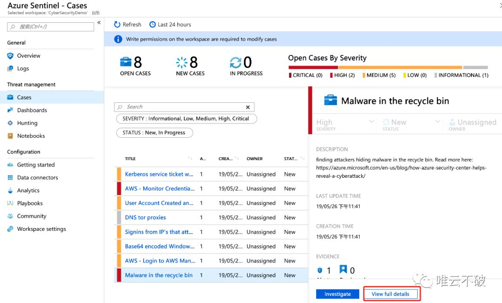Click the gray INFORMATIONAL severity bar segment

point(476,67)
